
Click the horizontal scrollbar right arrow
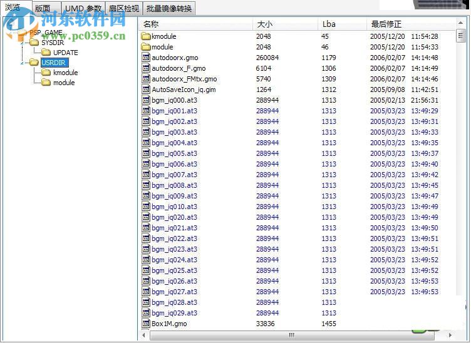coord(450,335)
